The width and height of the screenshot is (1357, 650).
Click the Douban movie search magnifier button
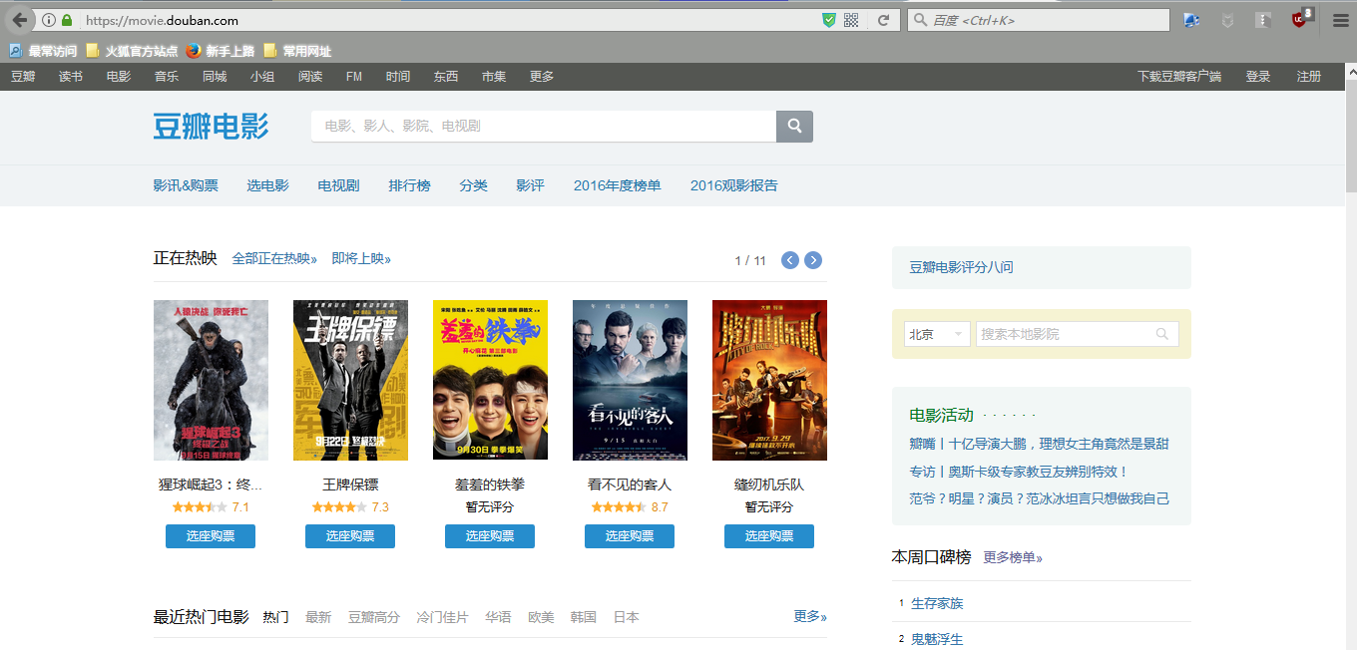pos(794,127)
